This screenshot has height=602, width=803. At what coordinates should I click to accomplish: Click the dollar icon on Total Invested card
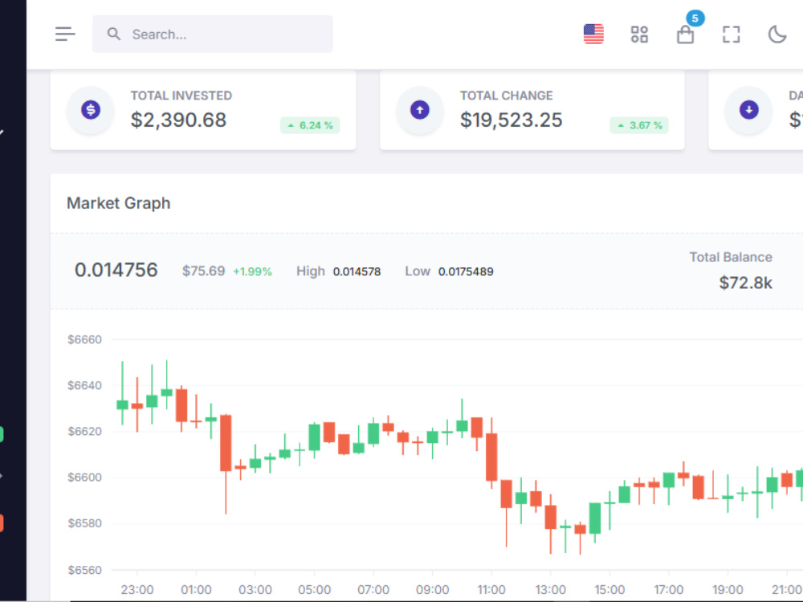point(91,109)
